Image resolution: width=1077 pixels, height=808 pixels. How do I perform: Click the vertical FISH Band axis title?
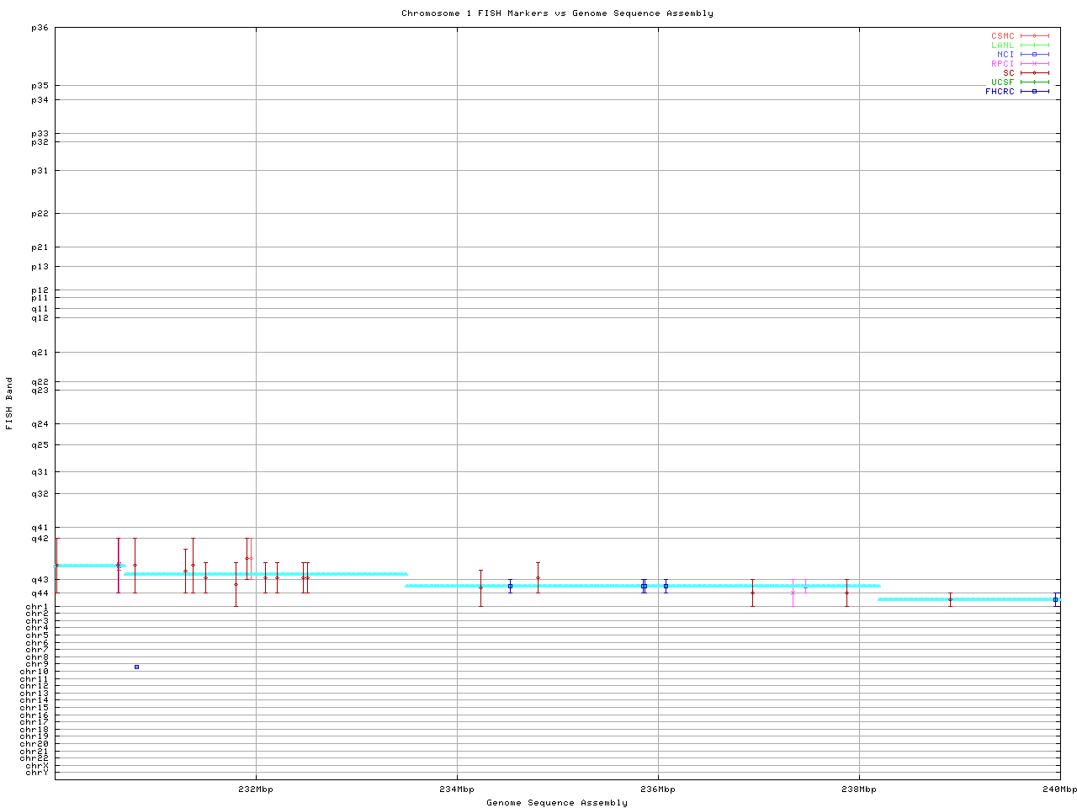pos(9,403)
